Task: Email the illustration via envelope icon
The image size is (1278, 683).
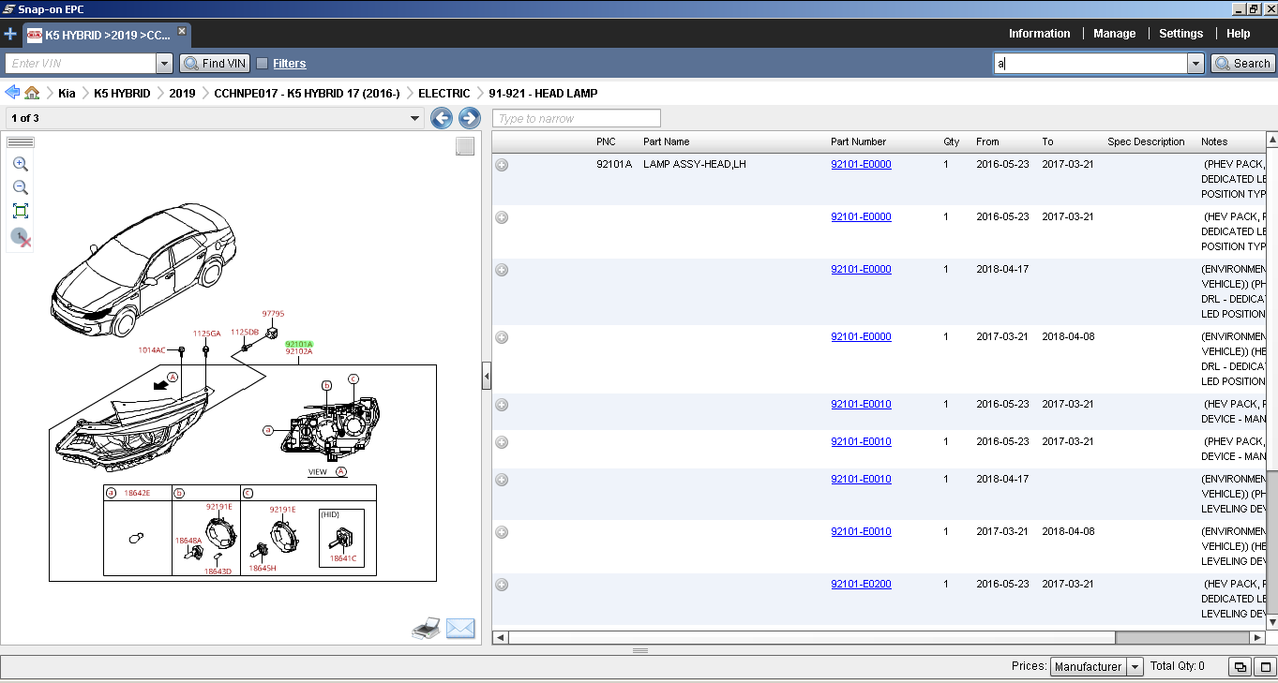Action: tap(460, 629)
